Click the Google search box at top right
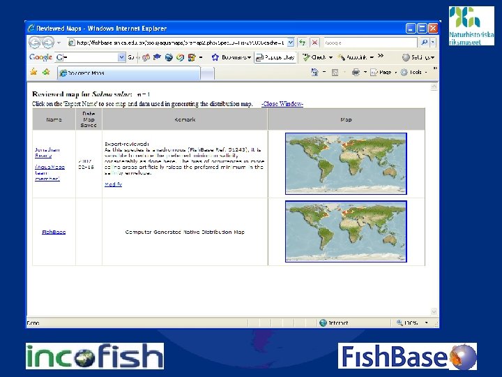The width and height of the screenshot is (502, 377). click(x=370, y=43)
